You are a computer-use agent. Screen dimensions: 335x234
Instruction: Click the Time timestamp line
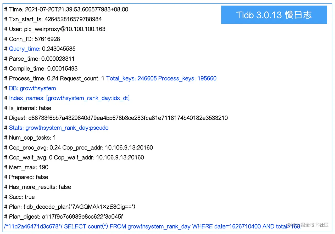pos(66,10)
